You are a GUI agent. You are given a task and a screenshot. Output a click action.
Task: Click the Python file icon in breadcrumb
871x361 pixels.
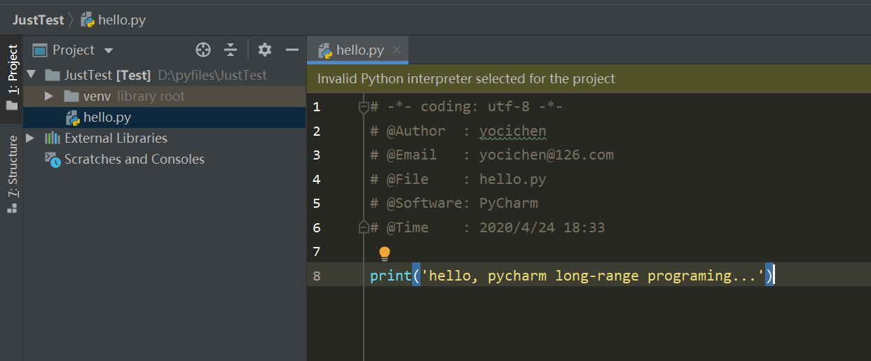88,20
